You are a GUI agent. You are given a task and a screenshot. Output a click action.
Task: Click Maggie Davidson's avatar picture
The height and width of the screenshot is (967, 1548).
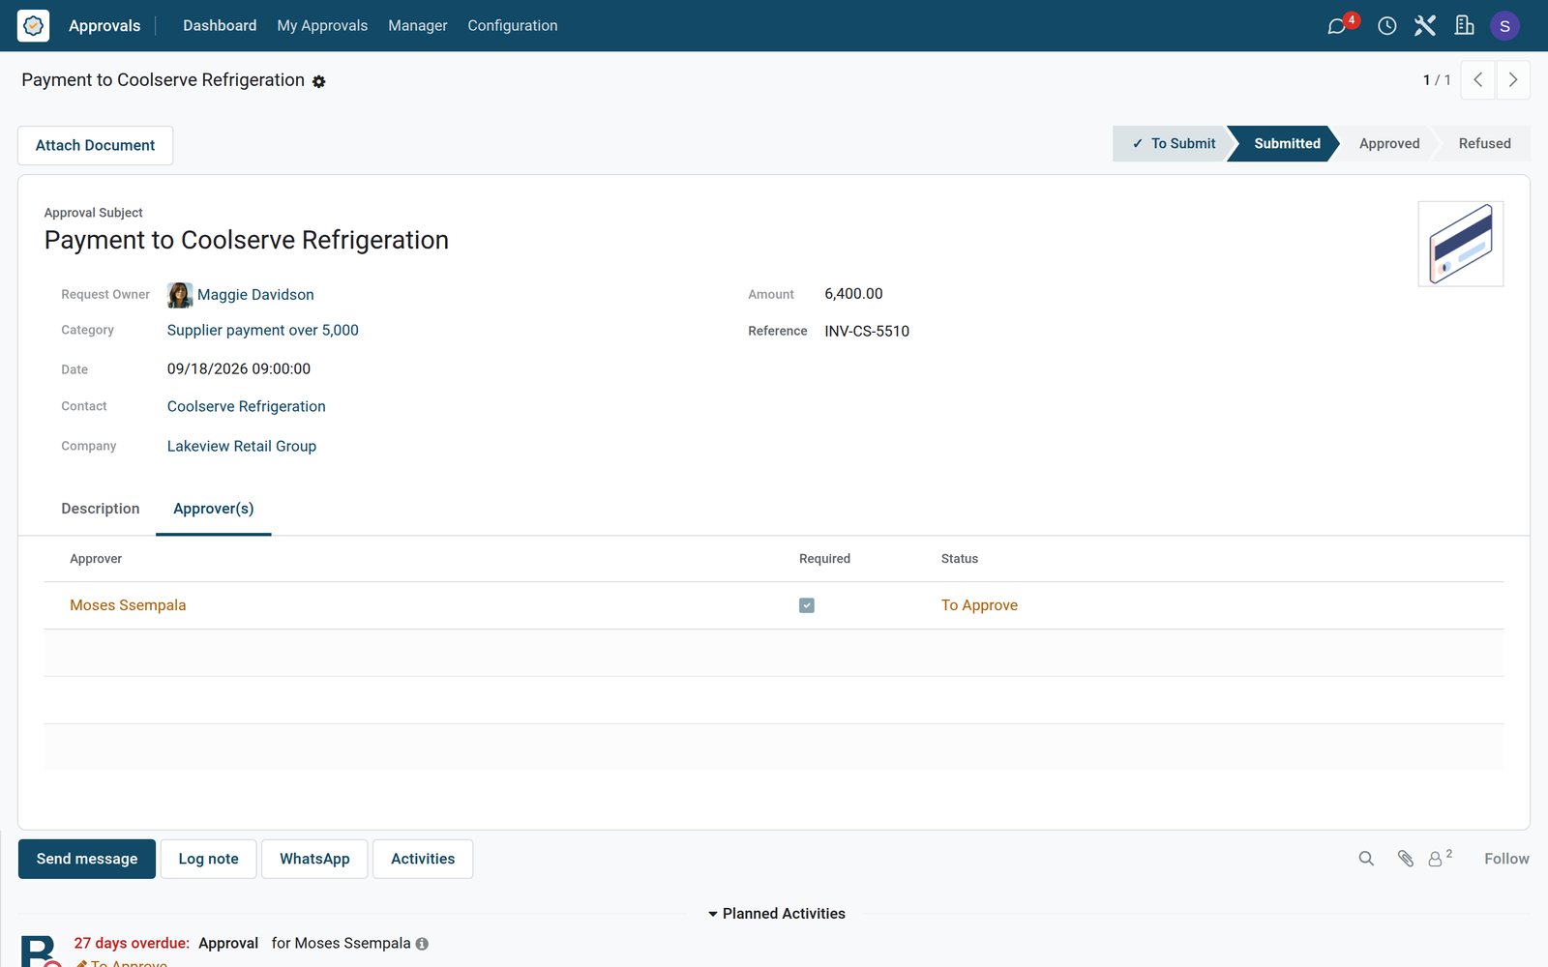tap(180, 295)
